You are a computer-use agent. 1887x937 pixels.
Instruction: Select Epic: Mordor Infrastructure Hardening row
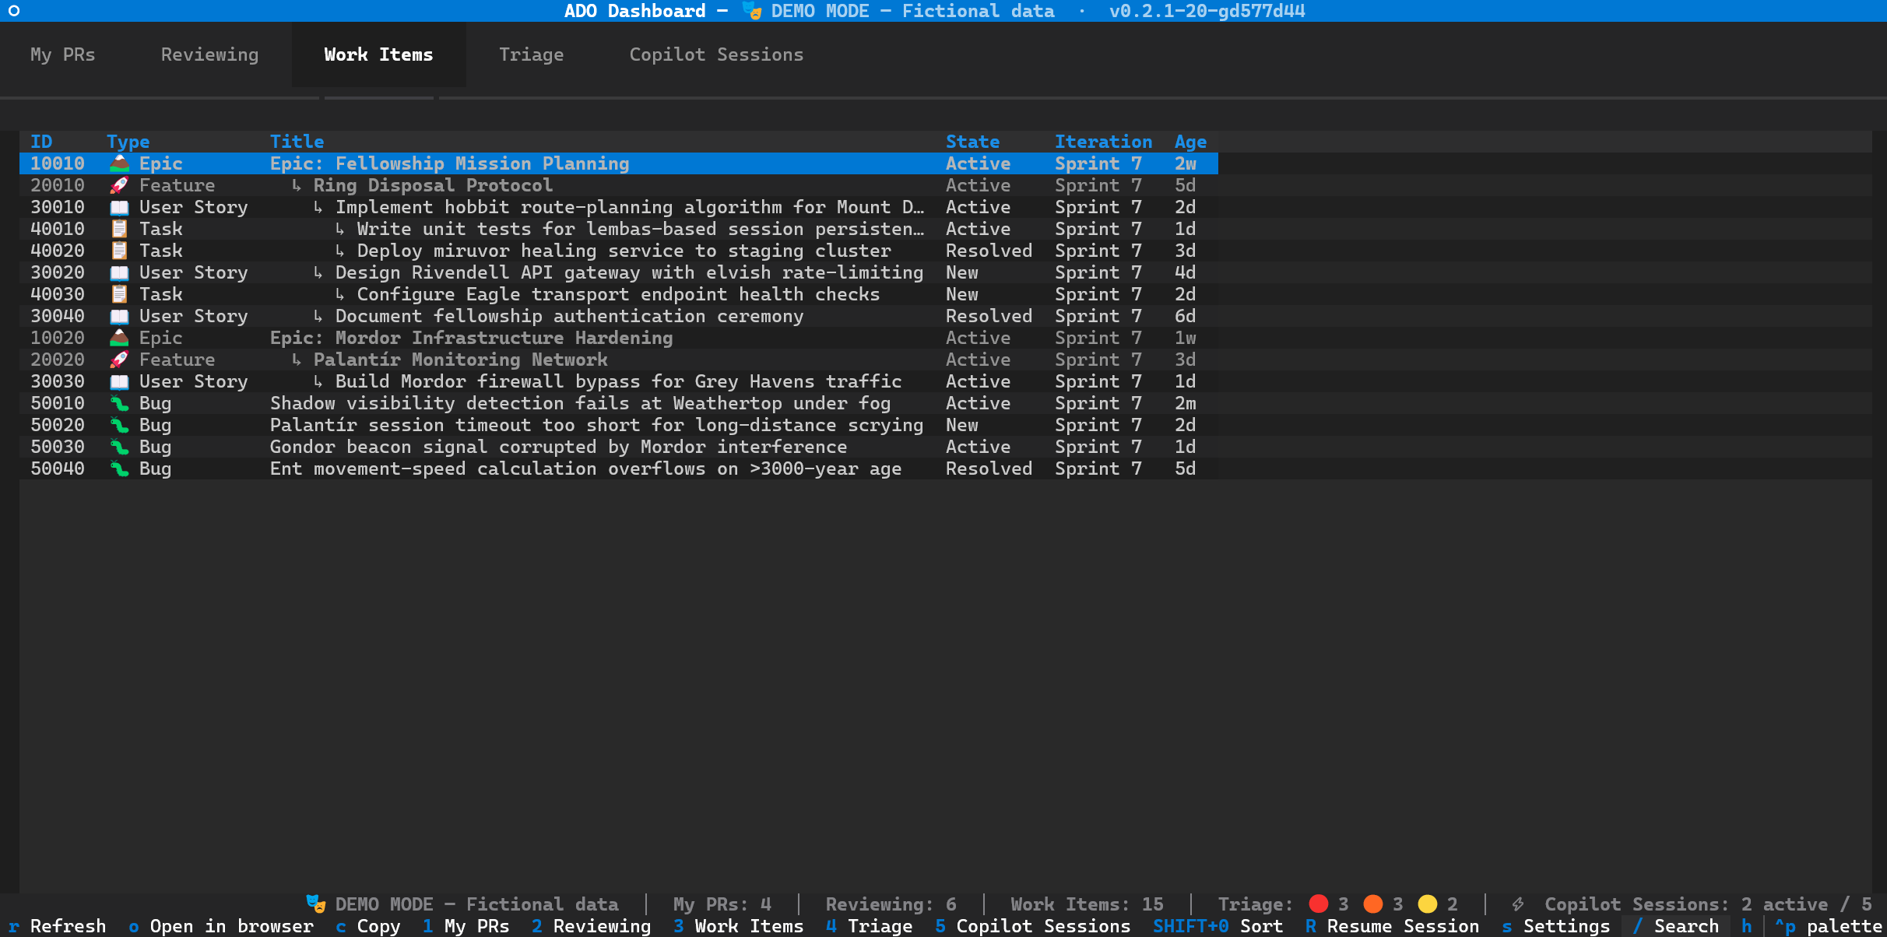[x=619, y=338]
